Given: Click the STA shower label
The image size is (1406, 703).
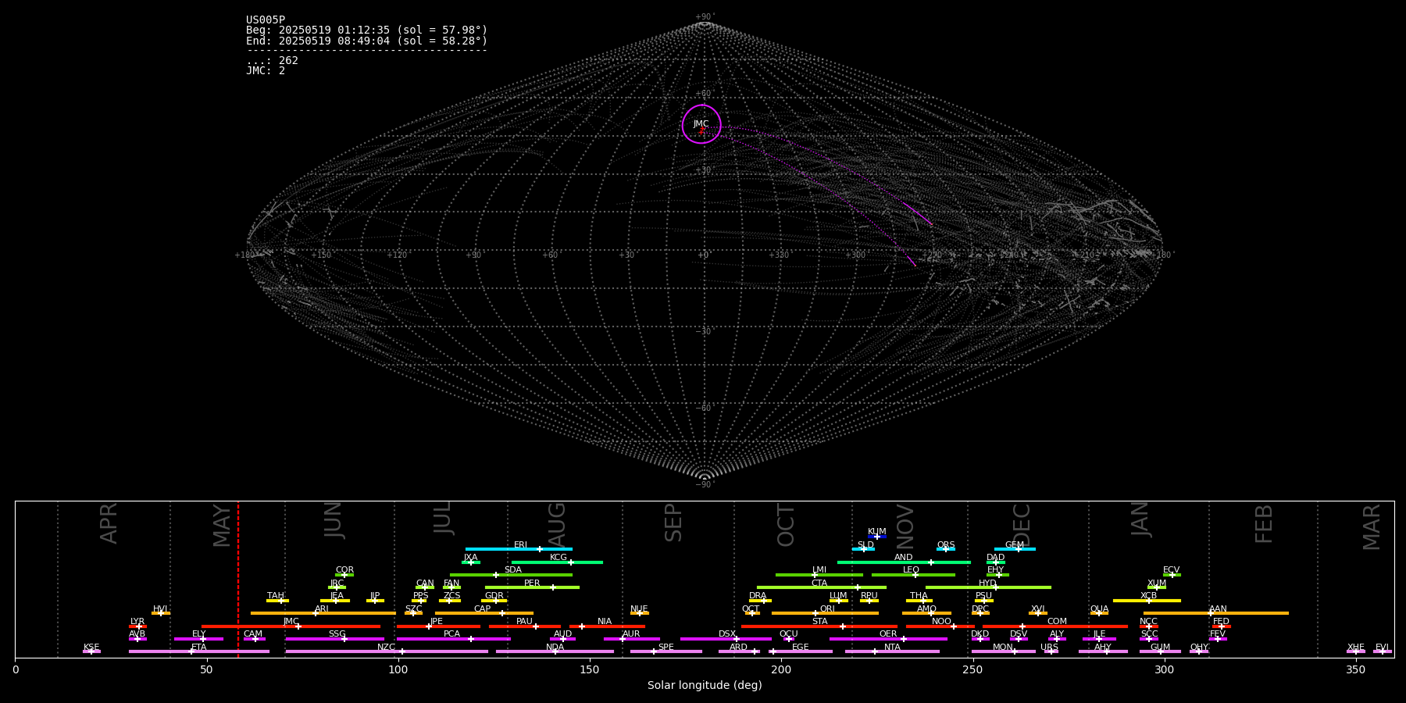Looking at the screenshot, I should 819,622.
